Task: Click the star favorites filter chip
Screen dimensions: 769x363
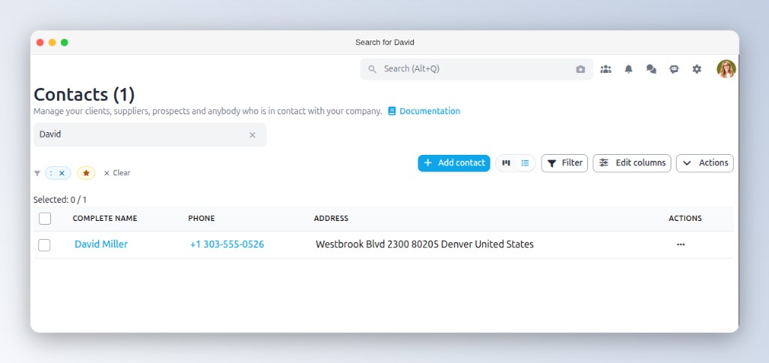Action: pos(86,173)
